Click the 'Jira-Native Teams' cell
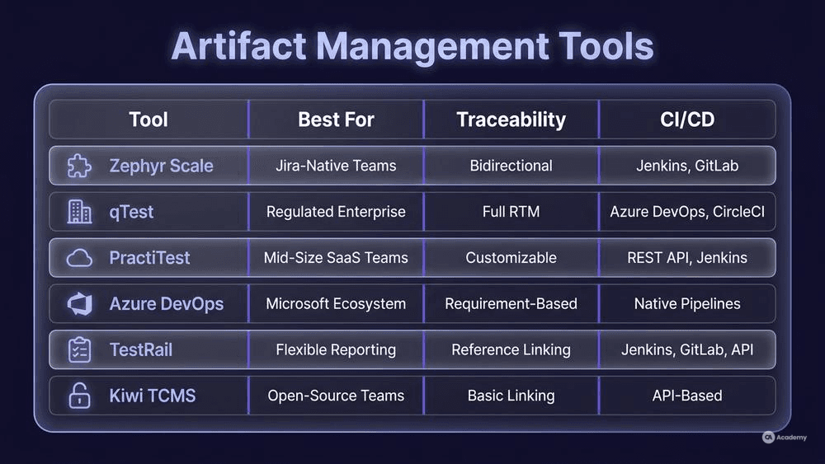This screenshot has width=825, height=464. pyautogui.click(x=336, y=166)
